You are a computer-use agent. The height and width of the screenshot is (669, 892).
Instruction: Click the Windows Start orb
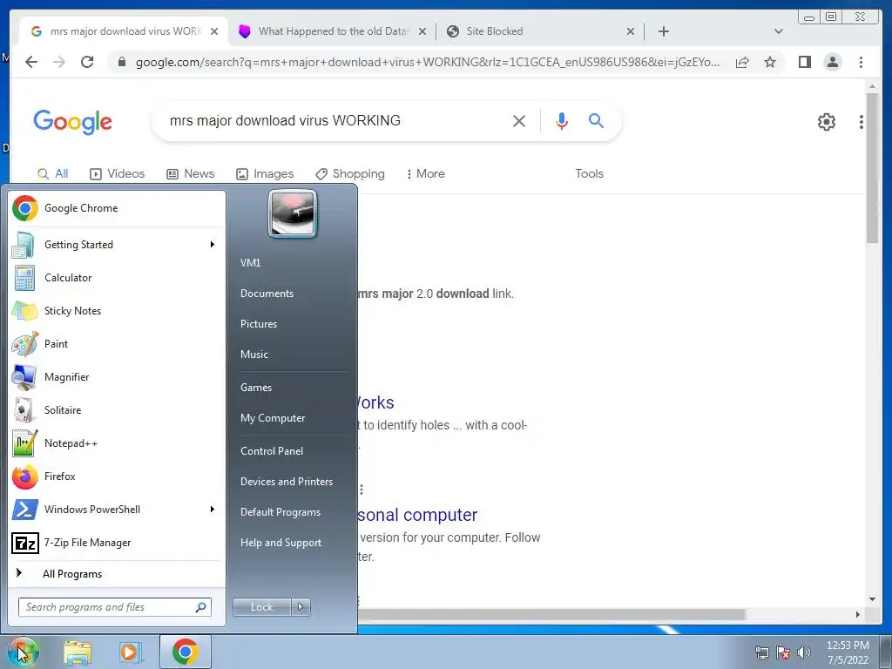point(23,652)
